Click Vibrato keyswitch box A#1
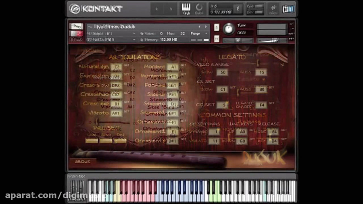The image size is (363, 204). coord(117,113)
